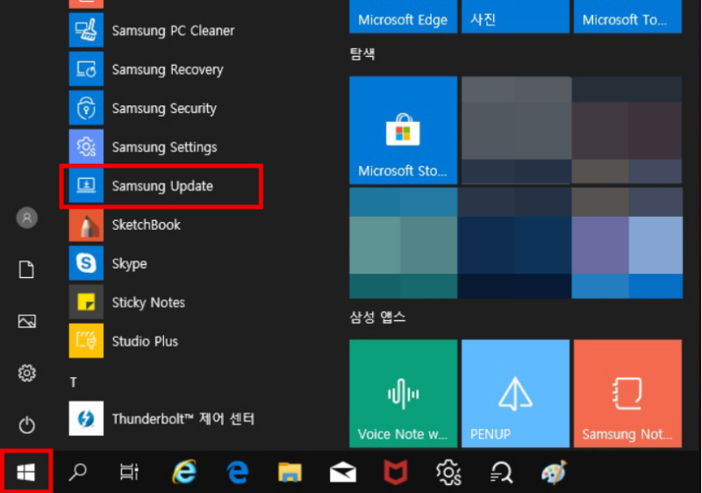Open taskbar Search magnifier

77,472
